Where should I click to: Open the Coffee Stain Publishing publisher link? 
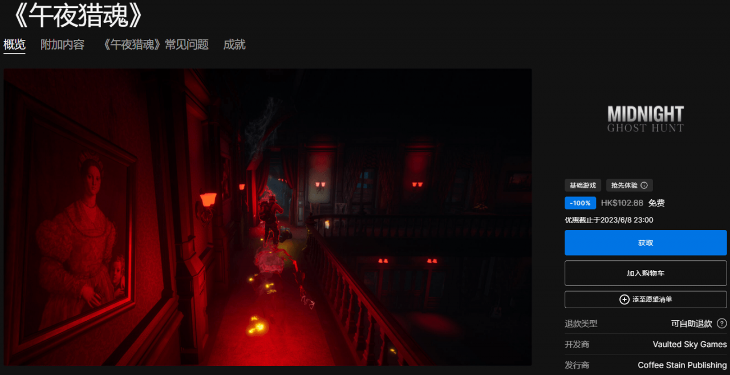(x=682, y=365)
